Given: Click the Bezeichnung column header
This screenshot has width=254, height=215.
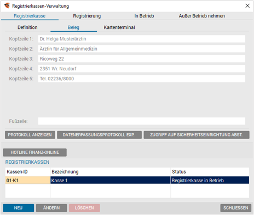Looking at the screenshot, I should coord(111,172).
